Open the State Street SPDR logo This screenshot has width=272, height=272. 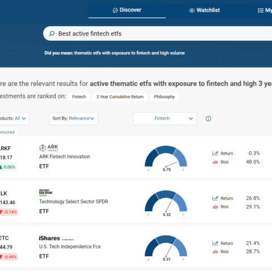[x=46, y=193]
